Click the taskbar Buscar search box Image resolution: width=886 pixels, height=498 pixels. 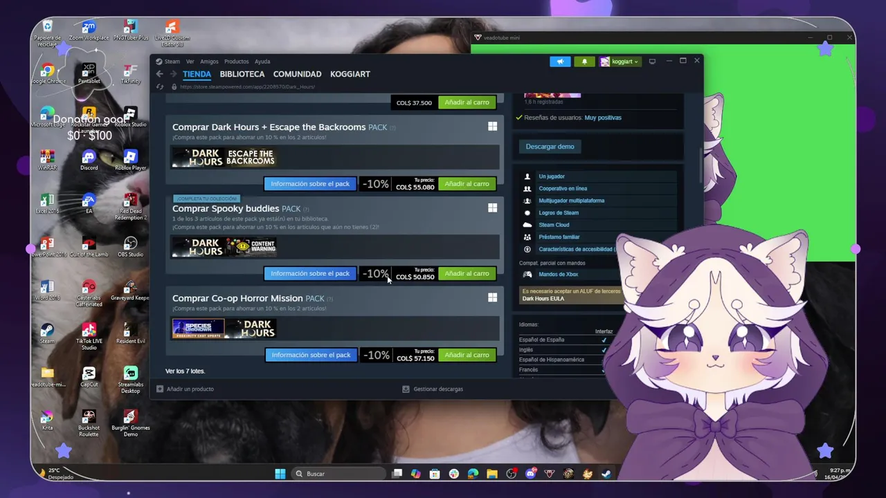(x=338, y=474)
